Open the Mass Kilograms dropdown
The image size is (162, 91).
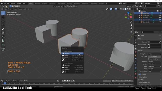[x=154, y=66]
